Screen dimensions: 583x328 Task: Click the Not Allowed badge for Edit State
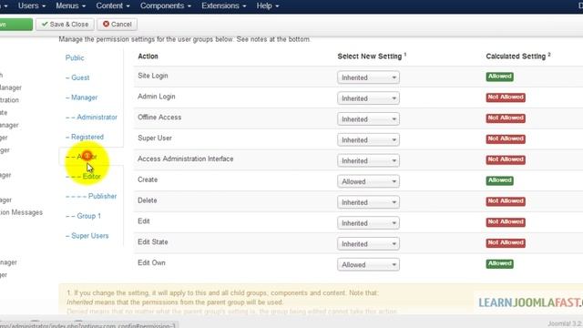pyautogui.click(x=506, y=243)
